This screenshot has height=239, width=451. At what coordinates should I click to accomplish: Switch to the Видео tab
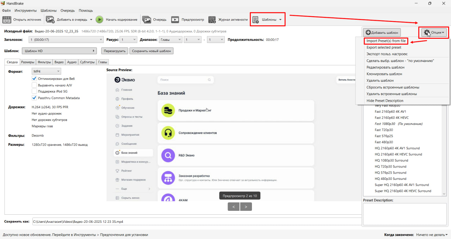(59, 62)
